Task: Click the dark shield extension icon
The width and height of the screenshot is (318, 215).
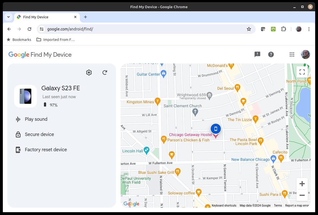Action: tap(263, 29)
